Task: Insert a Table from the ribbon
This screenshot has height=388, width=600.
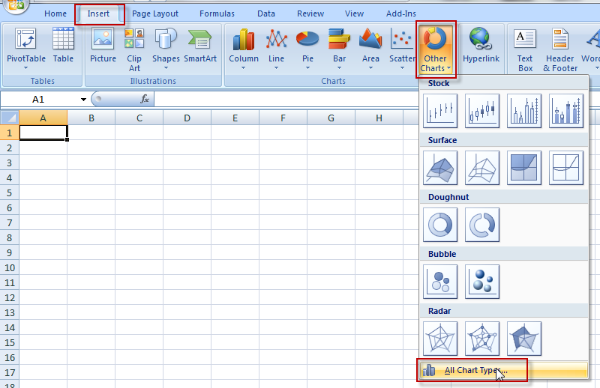Action: click(63, 46)
